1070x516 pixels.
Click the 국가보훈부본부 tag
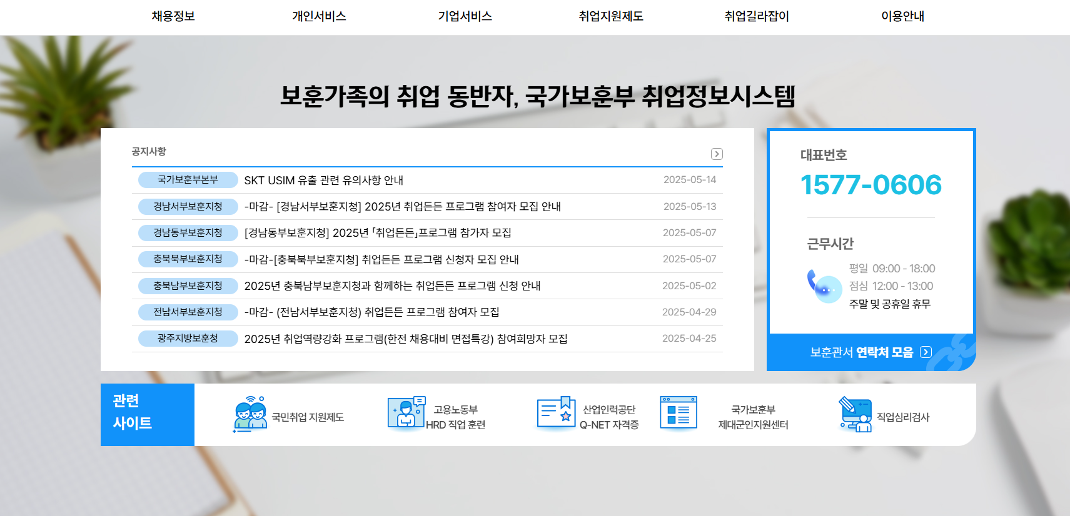pyautogui.click(x=188, y=180)
